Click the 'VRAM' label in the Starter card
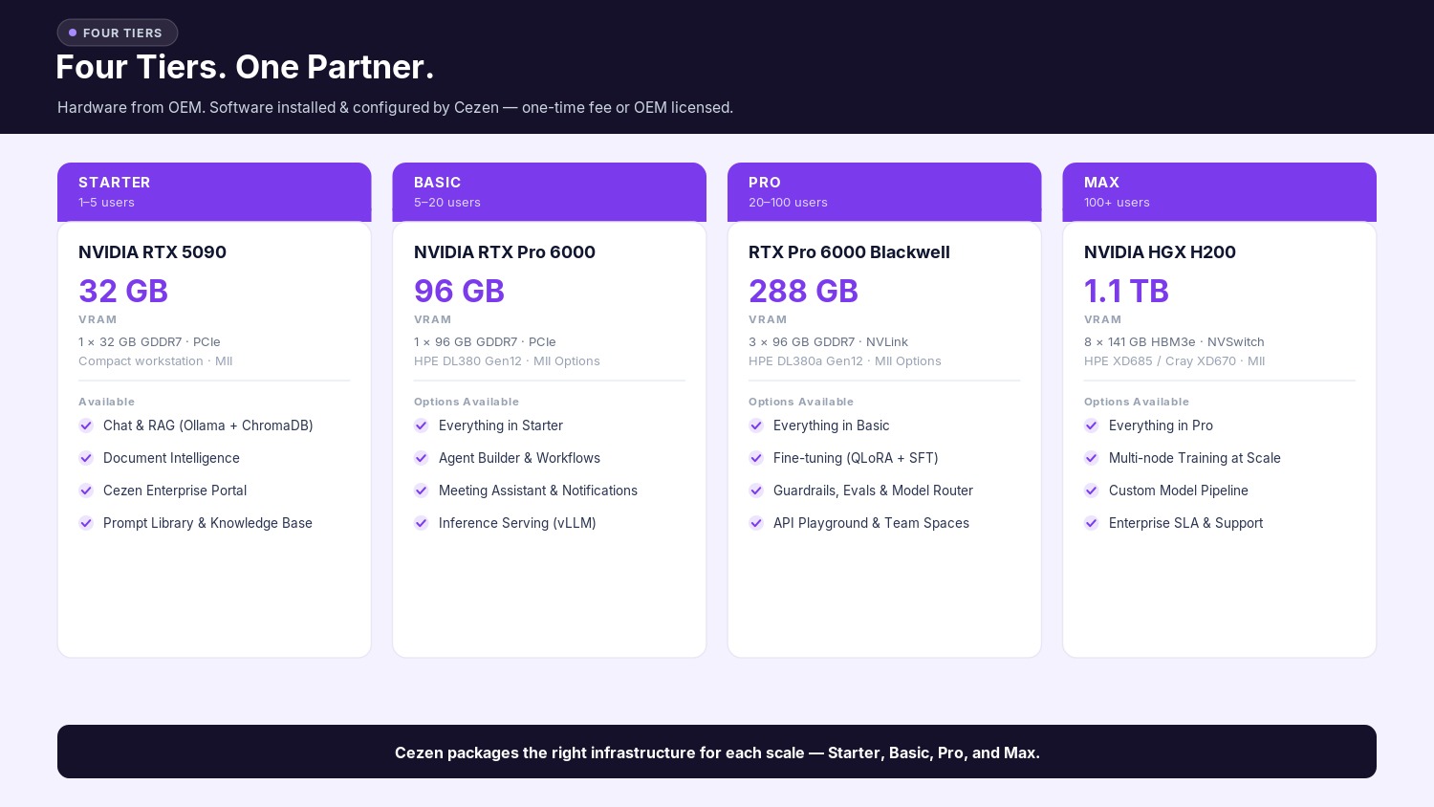The image size is (1434, 807). (x=98, y=319)
